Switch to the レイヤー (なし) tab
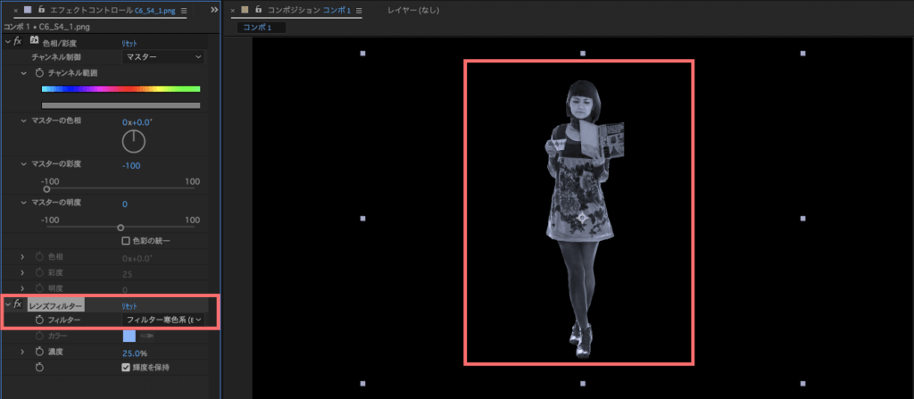 click(x=413, y=11)
